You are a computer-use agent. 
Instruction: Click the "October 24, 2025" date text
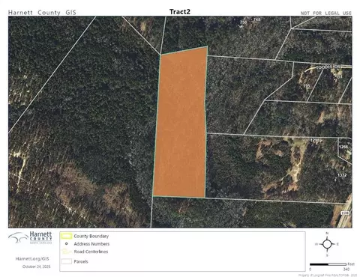pos(37,267)
